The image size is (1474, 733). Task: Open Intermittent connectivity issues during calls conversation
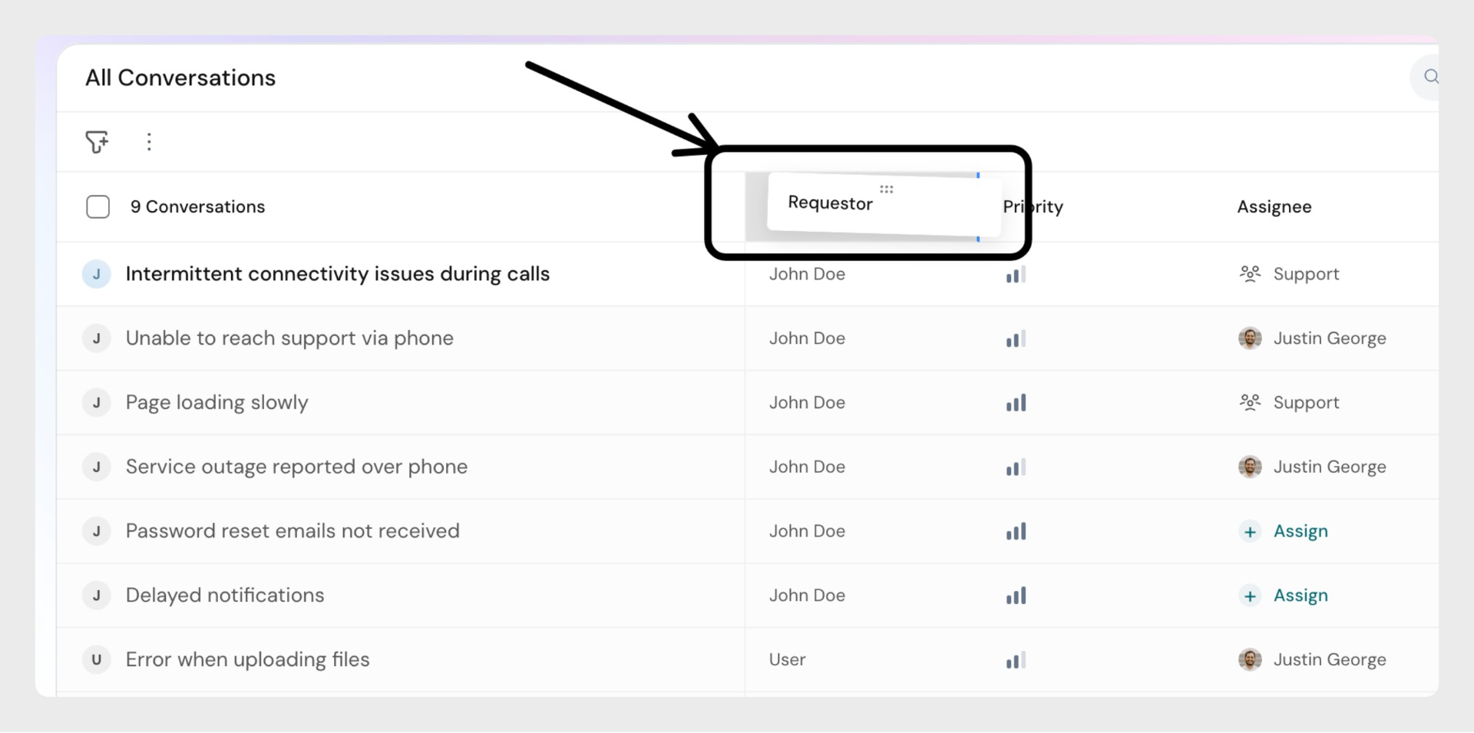(337, 274)
